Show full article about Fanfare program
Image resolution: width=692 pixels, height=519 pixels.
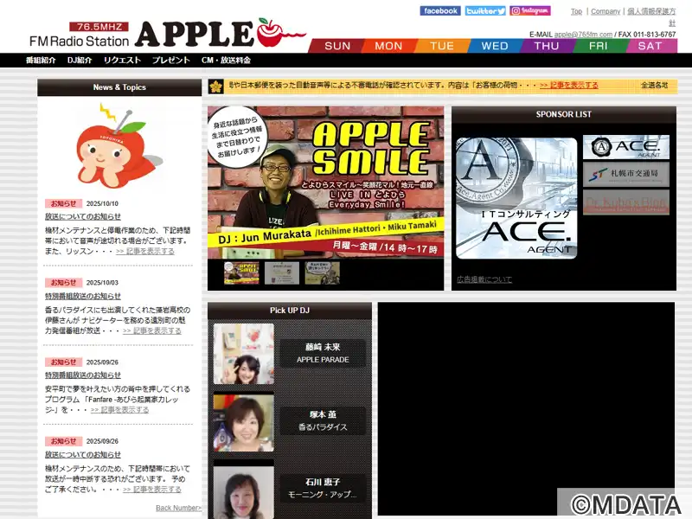[119, 410]
